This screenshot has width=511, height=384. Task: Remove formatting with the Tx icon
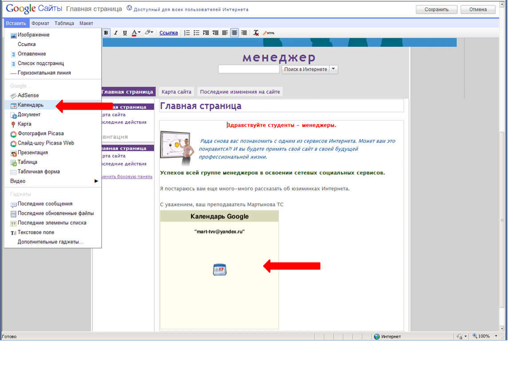tap(256, 33)
